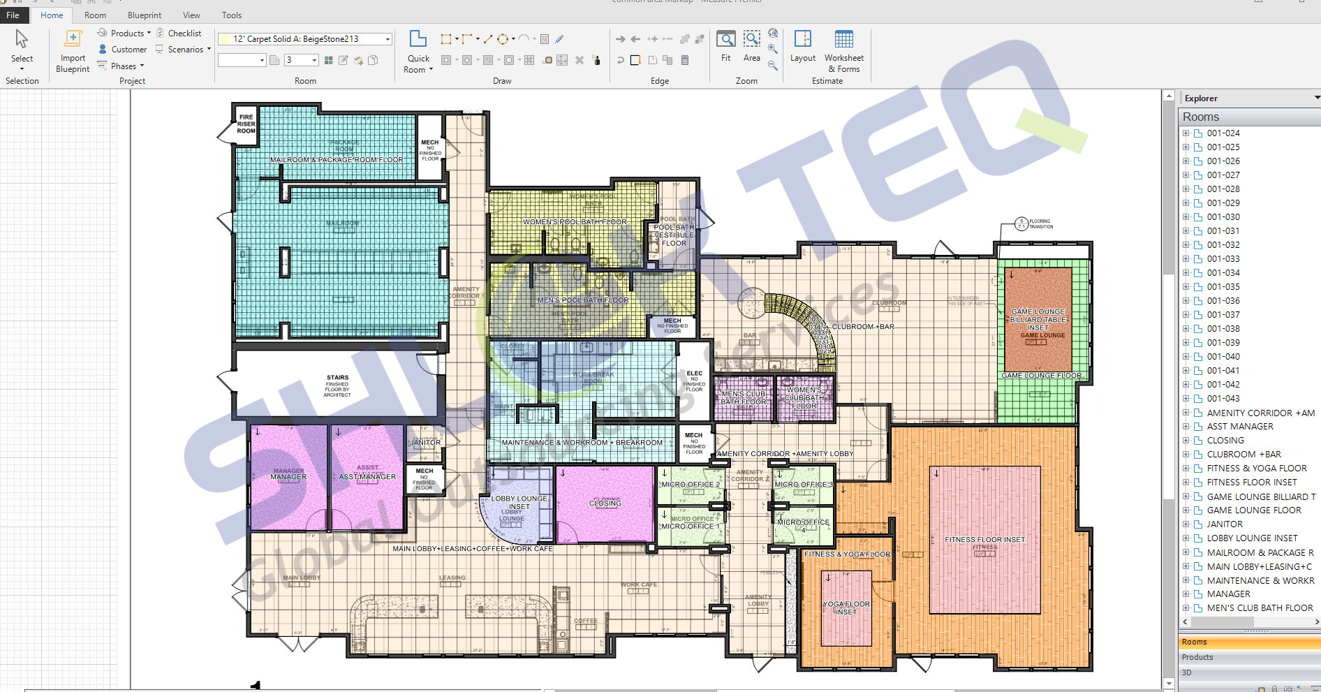Expand the FITNESS FLOOR INSET node
1321x692 pixels.
[1186, 483]
